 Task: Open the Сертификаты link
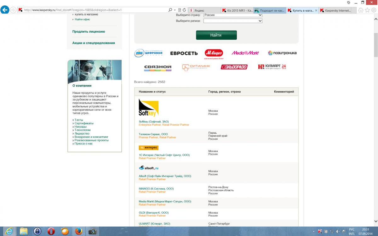pos(84,123)
